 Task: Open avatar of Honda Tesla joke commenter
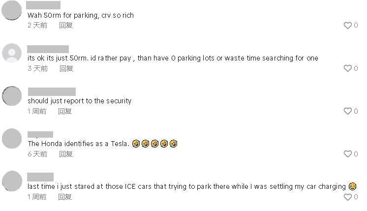pyautogui.click(x=12, y=139)
